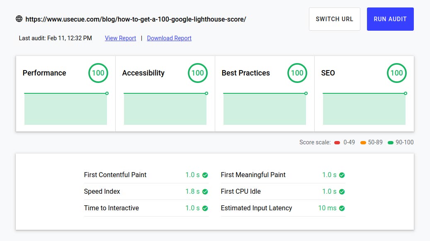Click the Speed Index green checkmark

pyautogui.click(x=205, y=192)
